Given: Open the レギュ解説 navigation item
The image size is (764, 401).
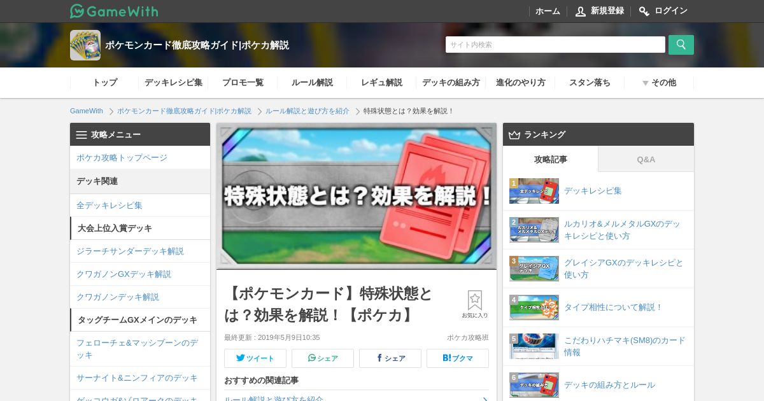Looking at the screenshot, I should click(381, 83).
